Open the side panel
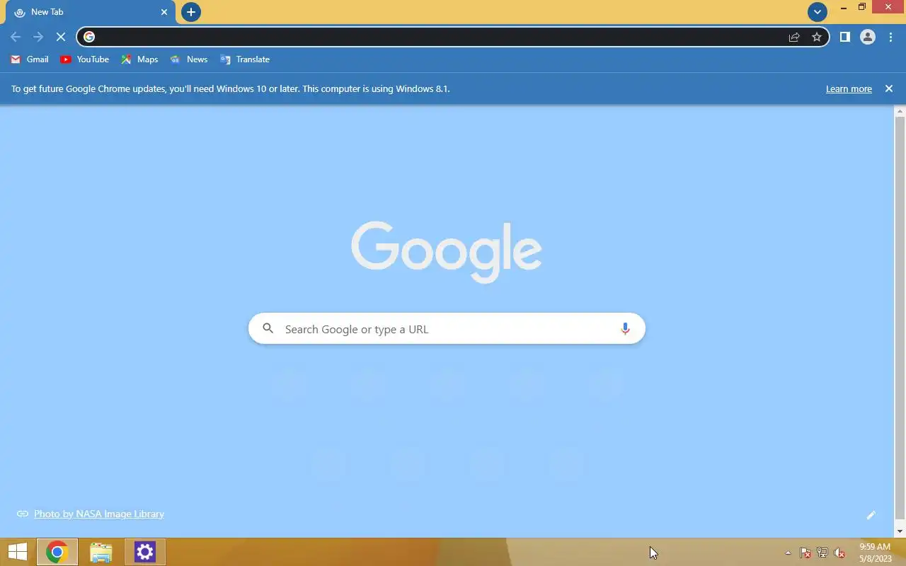Viewport: 906px width, 566px height. click(844, 37)
